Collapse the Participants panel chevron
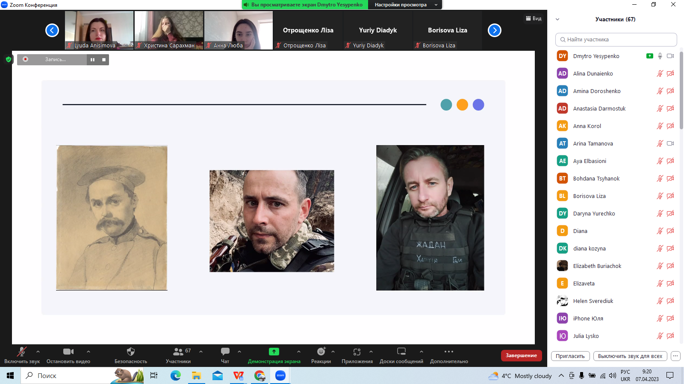This screenshot has height=384, width=684. click(557, 19)
